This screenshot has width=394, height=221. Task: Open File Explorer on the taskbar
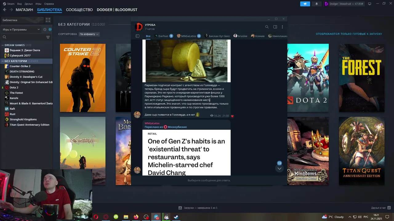tap(126, 217)
